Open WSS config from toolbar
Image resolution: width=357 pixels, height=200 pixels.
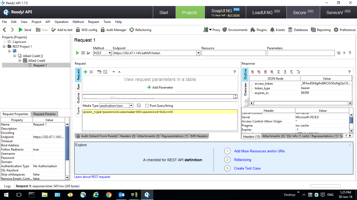coord(87,30)
